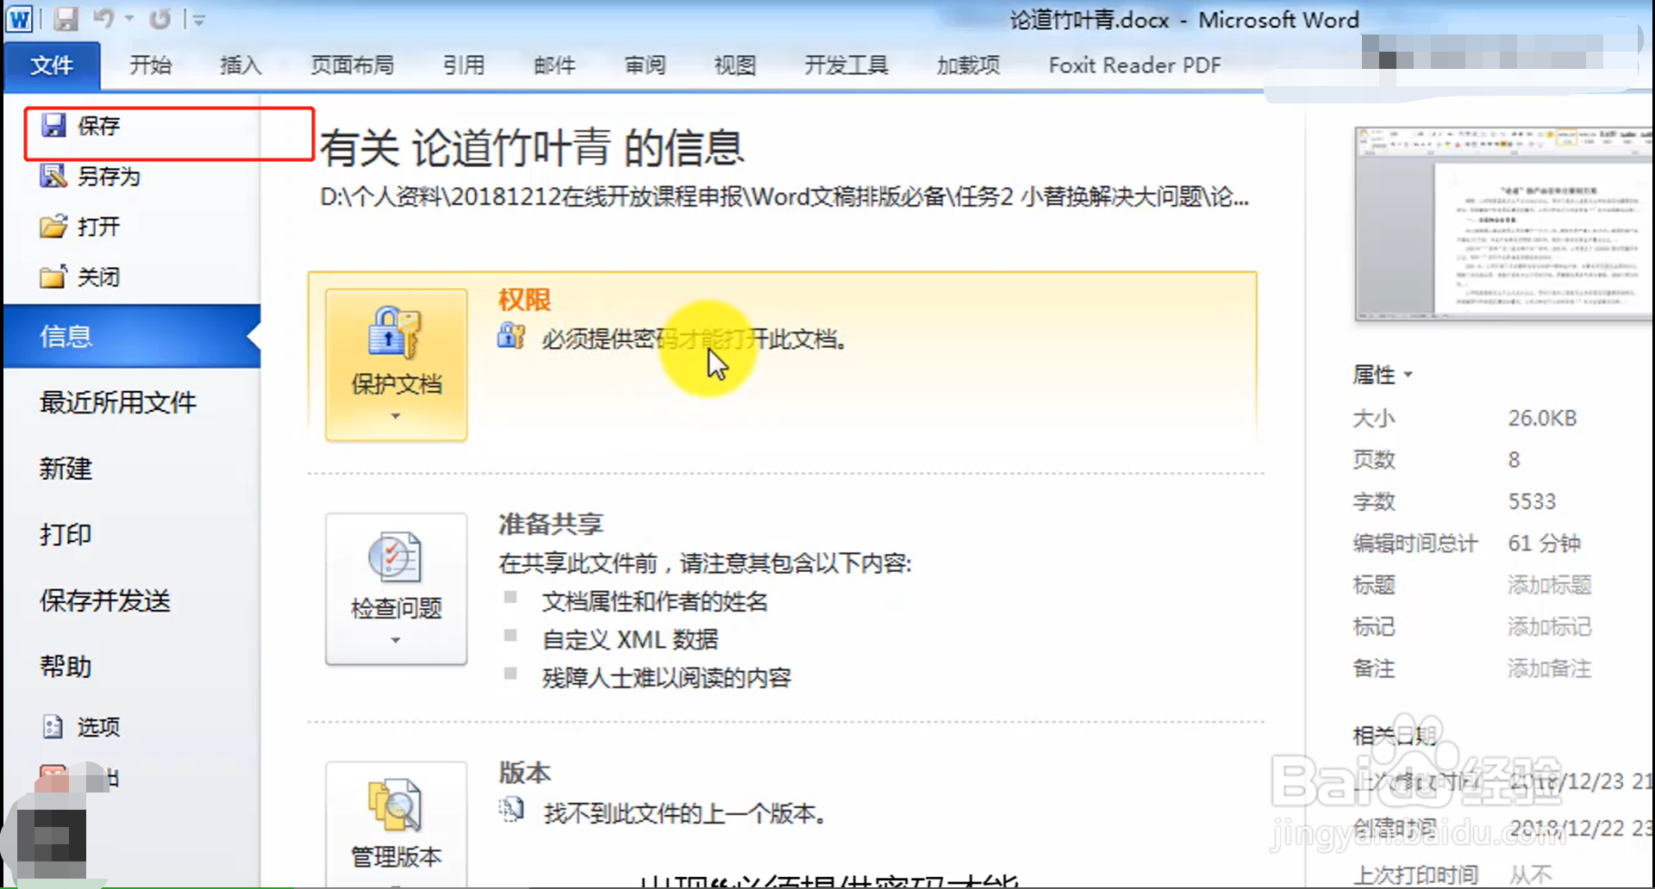Viewport: 1655px width, 889px height.
Task: Click small icon beside 找不到此文件的上一个版本
Action: pos(511,809)
